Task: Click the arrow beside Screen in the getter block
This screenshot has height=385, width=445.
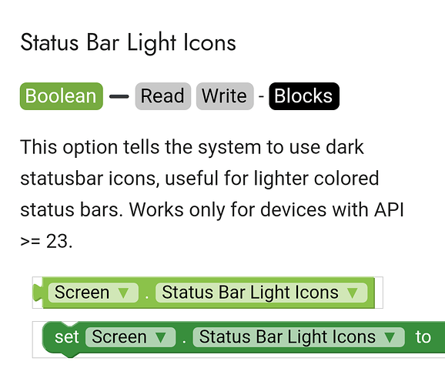Action: [124, 293]
